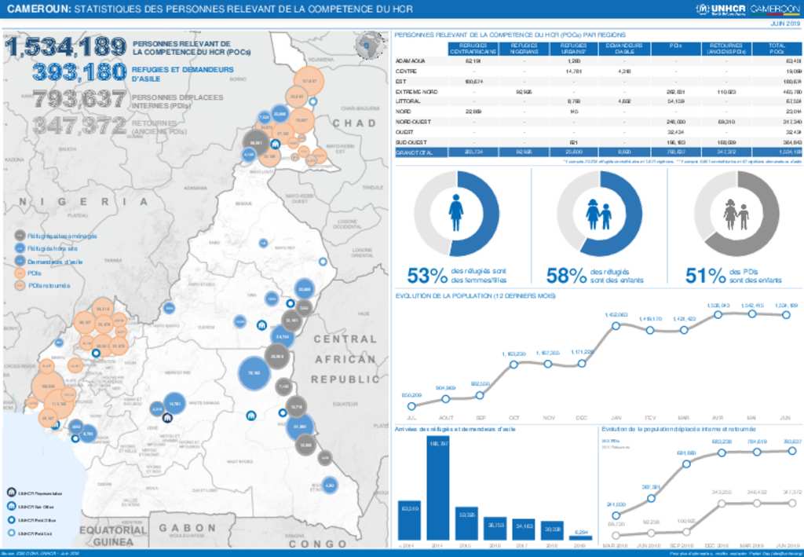Click the UNHCR Representation legend icon

[11, 492]
